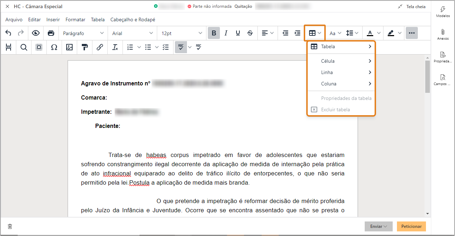Image resolution: width=455 pixels, height=236 pixels.
Task: Clear formatting with the Tx icon
Action: click(x=115, y=47)
